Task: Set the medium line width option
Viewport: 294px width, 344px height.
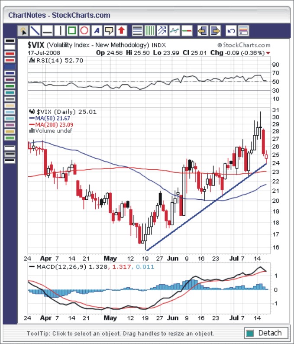Action: (x=10, y=154)
